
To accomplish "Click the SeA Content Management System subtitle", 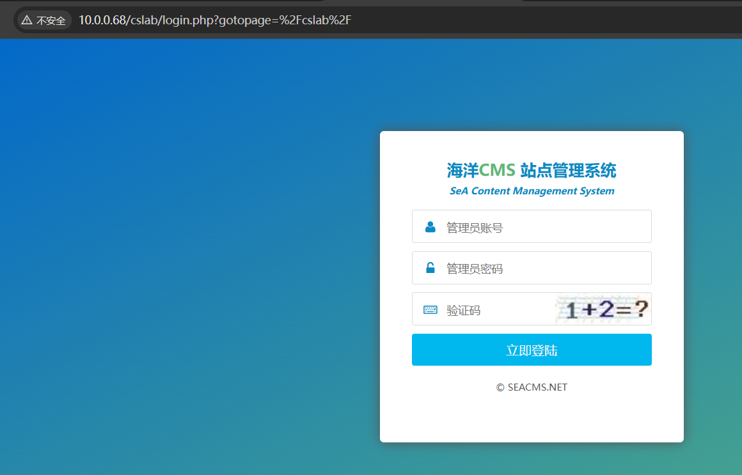I will click(x=532, y=191).
